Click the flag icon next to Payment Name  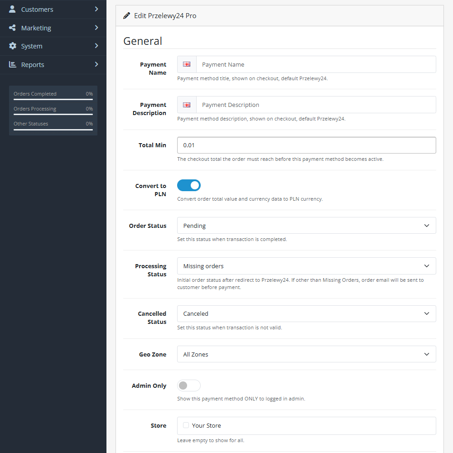pos(187,64)
